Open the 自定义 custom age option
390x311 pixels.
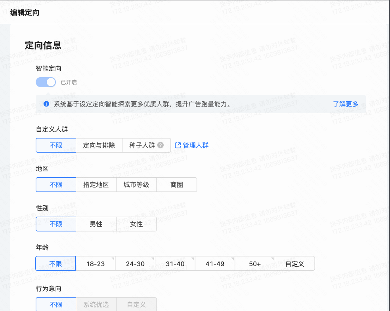[x=295, y=263]
